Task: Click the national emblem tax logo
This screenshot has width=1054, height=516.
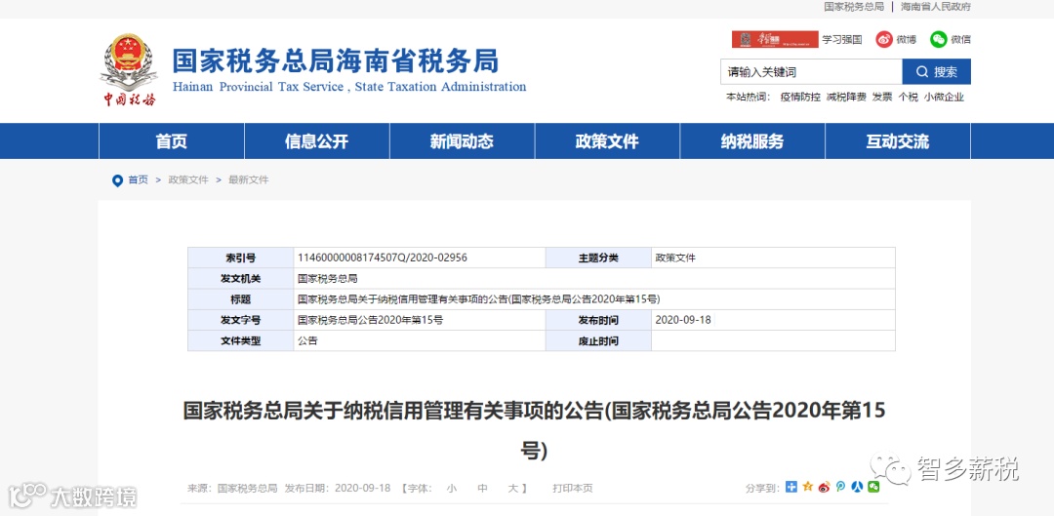Action: 129,69
